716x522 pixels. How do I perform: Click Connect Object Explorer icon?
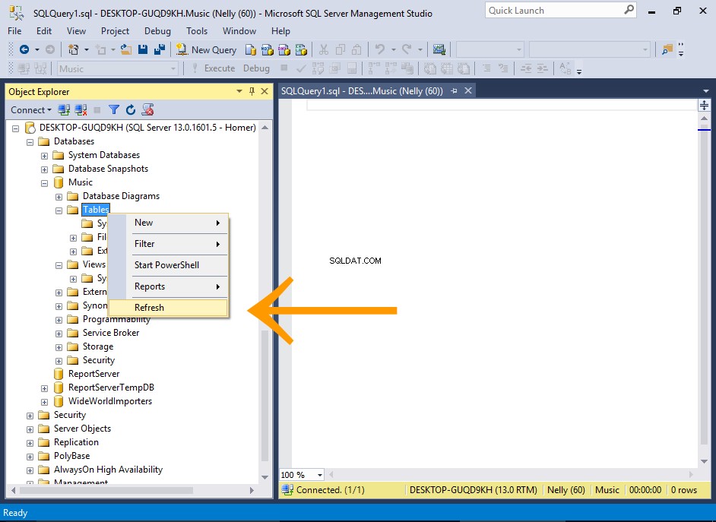coord(64,109)
